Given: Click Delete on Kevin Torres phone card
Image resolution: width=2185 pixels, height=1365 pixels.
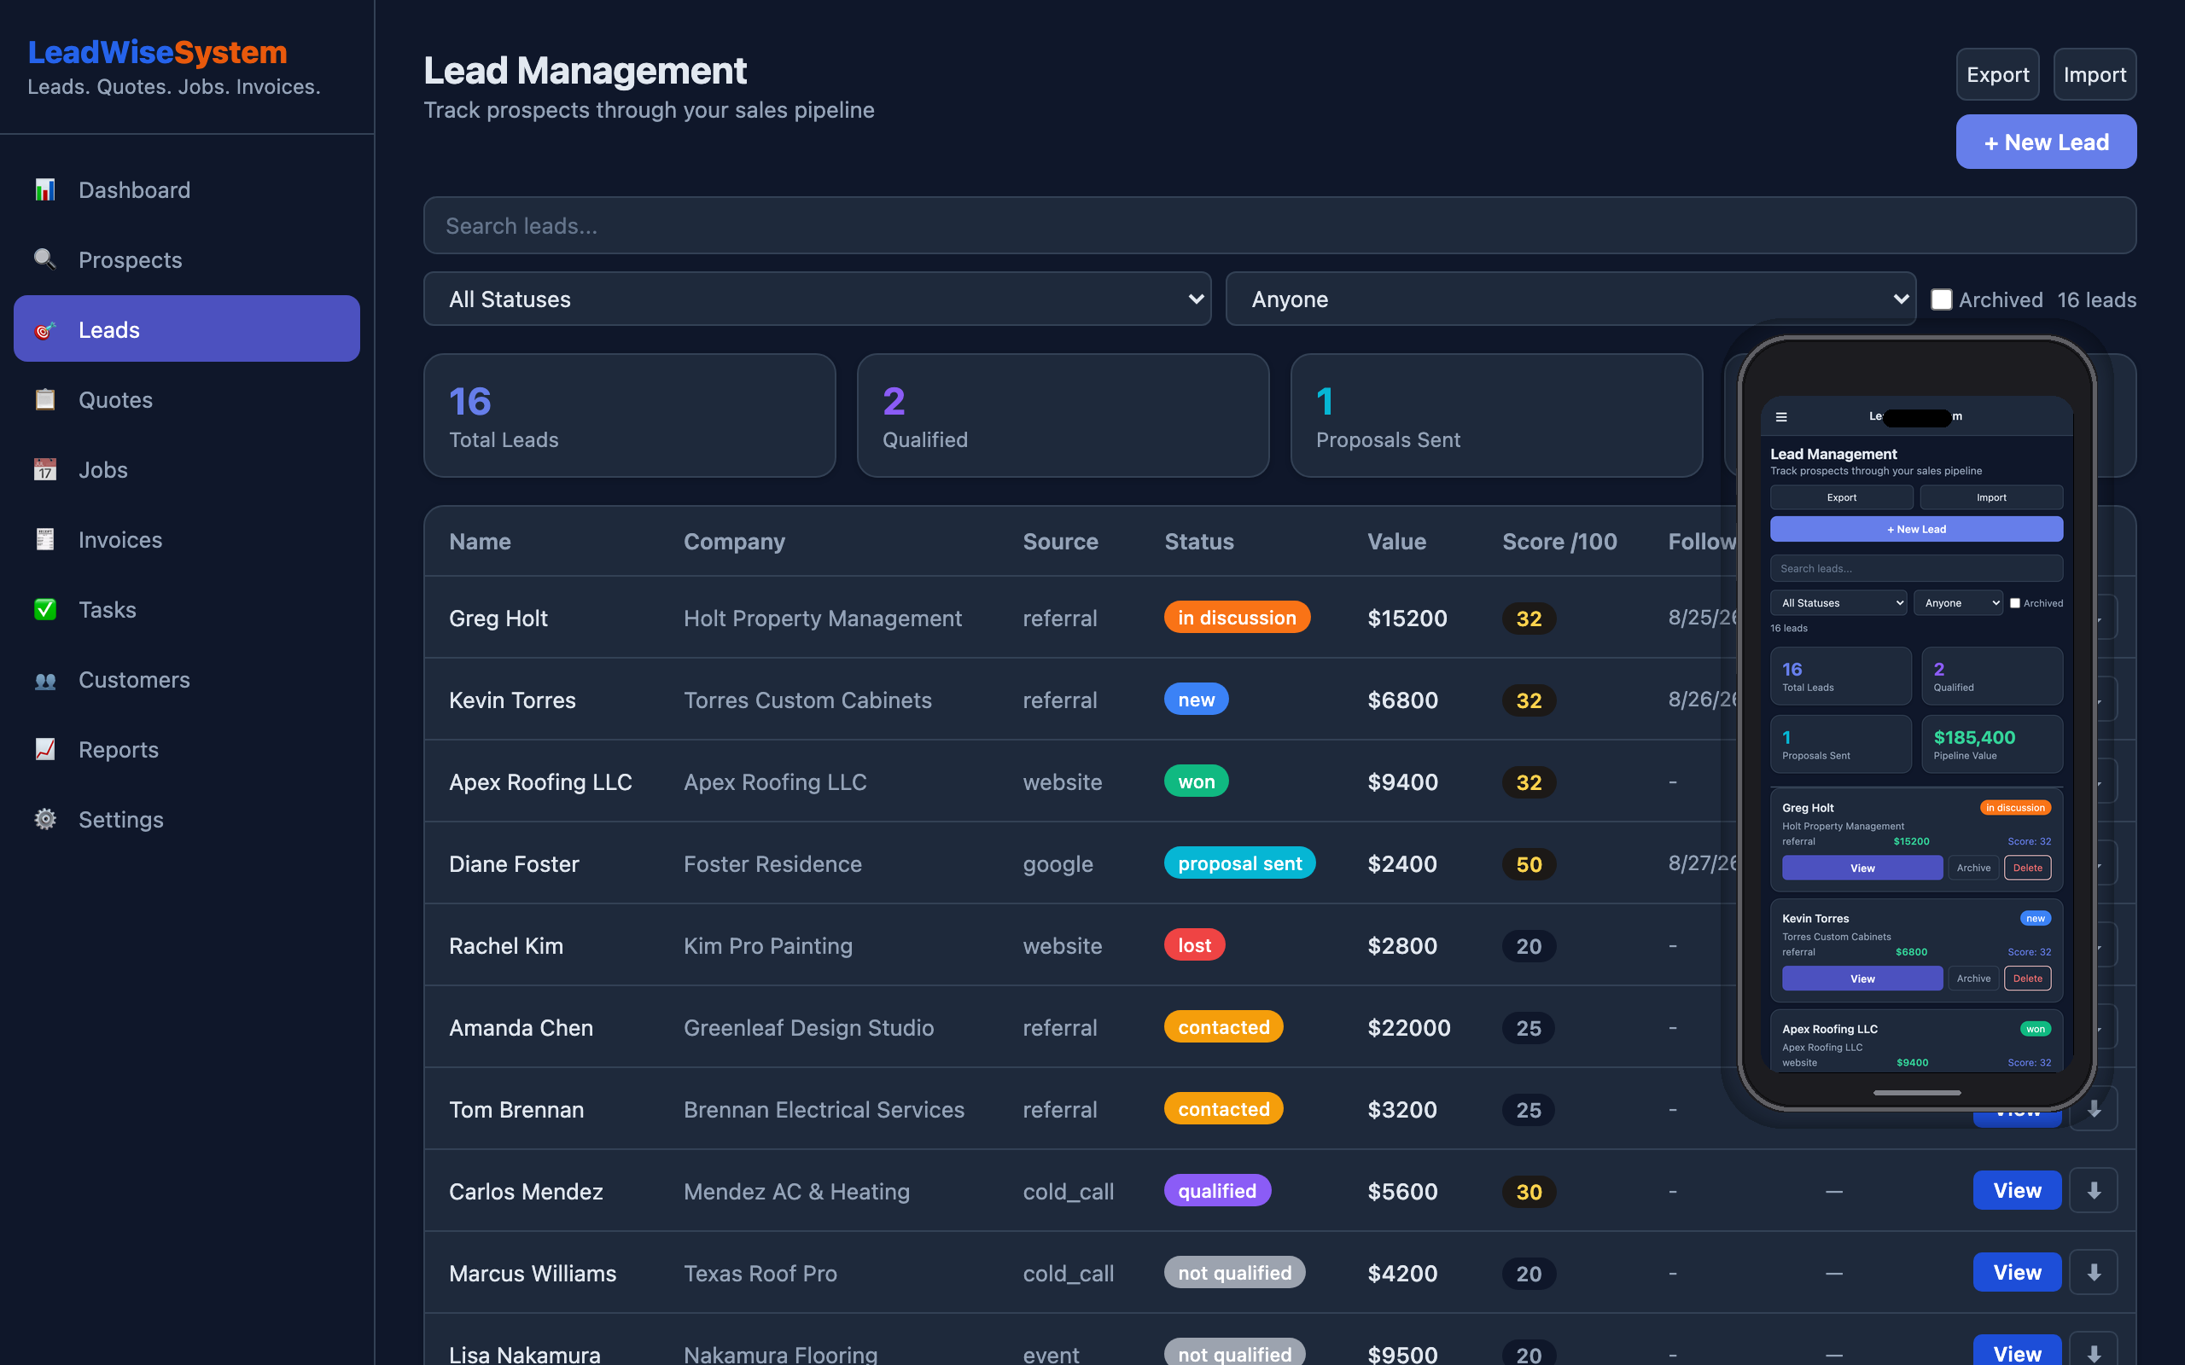Looking at the screenshot, I should (x=2027, y=979).
